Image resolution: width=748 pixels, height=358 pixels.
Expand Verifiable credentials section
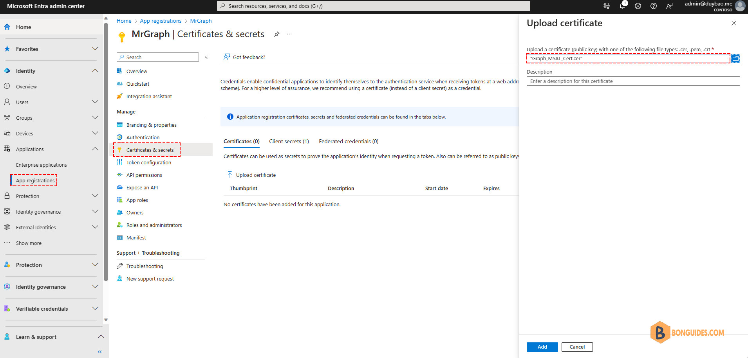[x=95, y=308]
